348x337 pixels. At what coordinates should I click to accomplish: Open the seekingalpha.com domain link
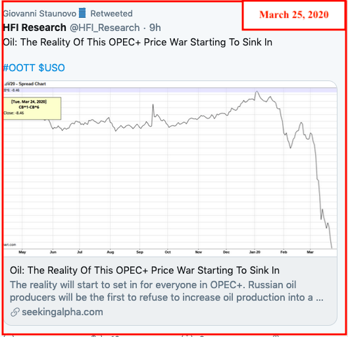pyautogui.click(x=62, y=312)
